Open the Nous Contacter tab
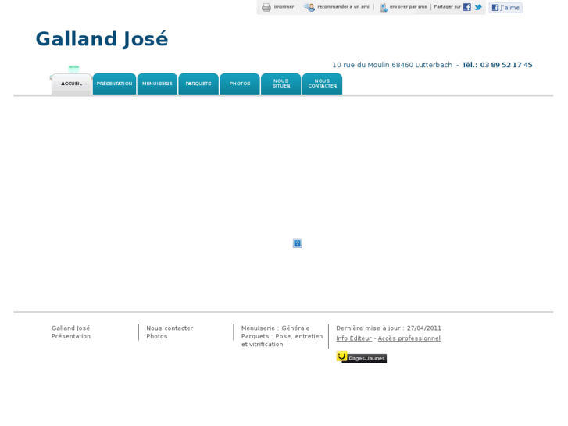568x426 pixels. (x=323, y=84)
